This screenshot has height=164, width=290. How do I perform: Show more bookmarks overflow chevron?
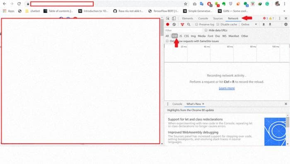point(284,11)
